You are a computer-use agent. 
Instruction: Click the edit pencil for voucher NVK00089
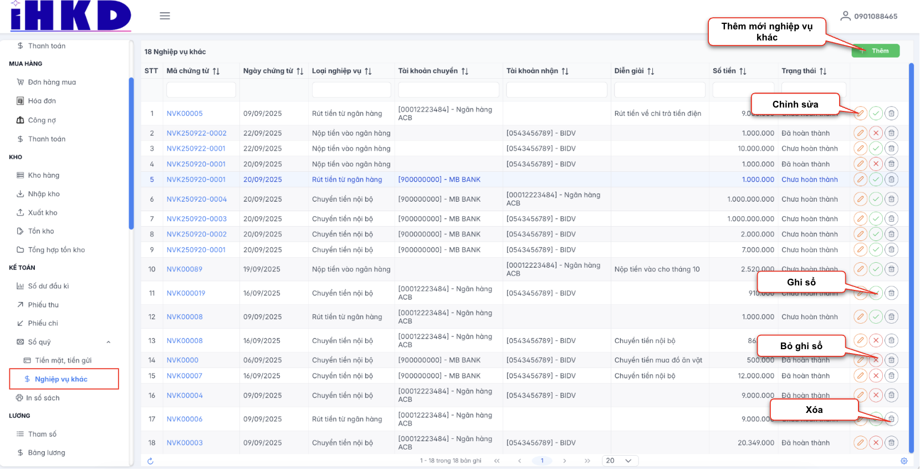(860, 269)
